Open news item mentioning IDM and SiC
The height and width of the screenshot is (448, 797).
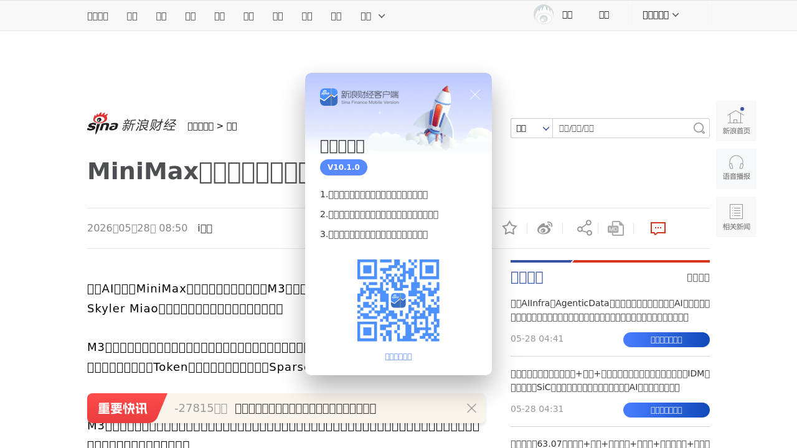point(610,380)
